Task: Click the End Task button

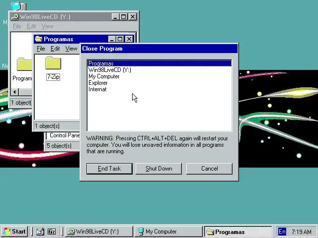Action: [x=109, y=169]
